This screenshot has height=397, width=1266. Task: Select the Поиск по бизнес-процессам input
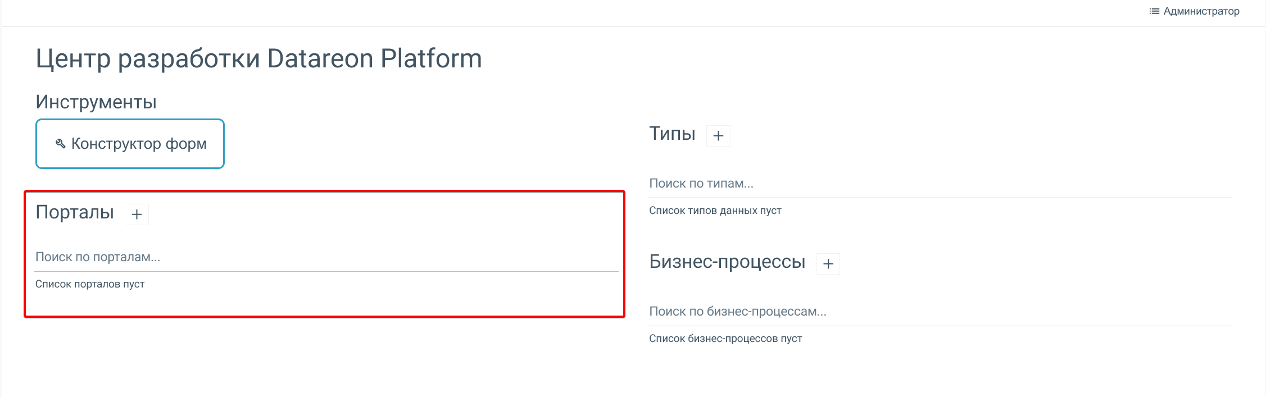pos(940,312)
